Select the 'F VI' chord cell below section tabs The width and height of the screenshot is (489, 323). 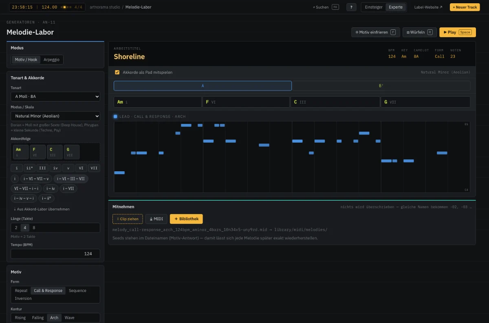tap(246, 102)
